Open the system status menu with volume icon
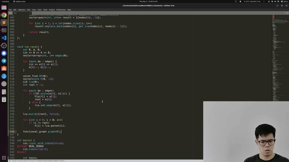 (x=278, y=1)
